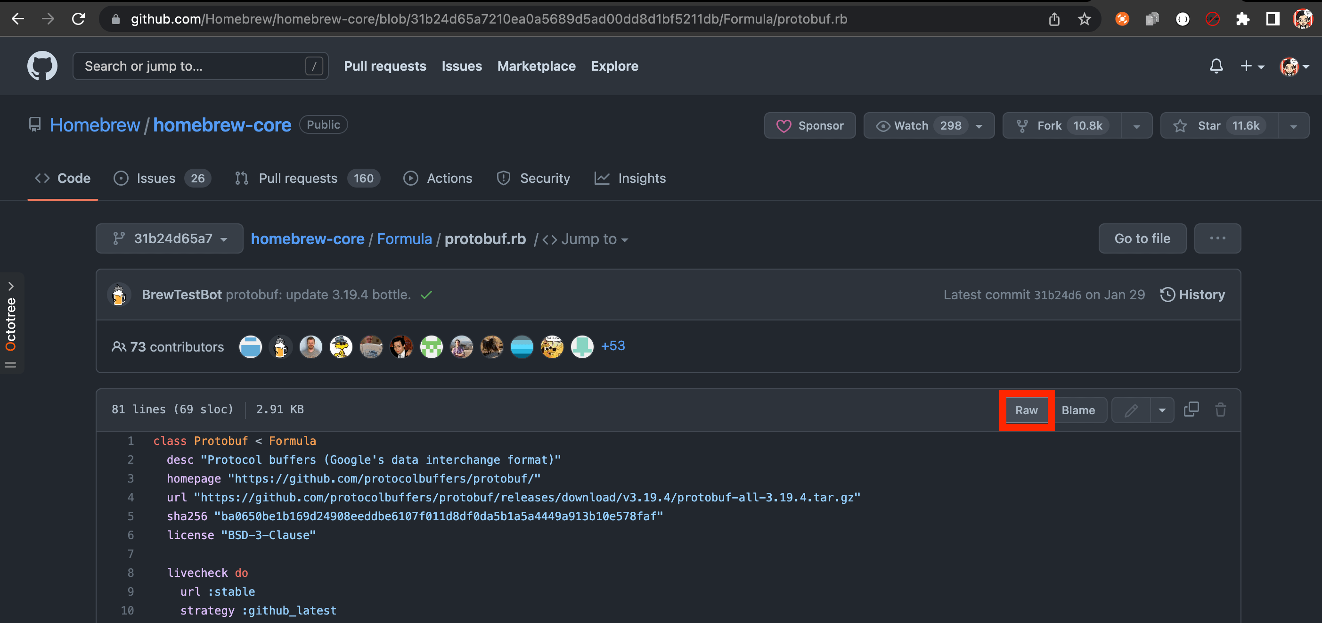Edit the file with the pencil icon

click(1131, 410)
